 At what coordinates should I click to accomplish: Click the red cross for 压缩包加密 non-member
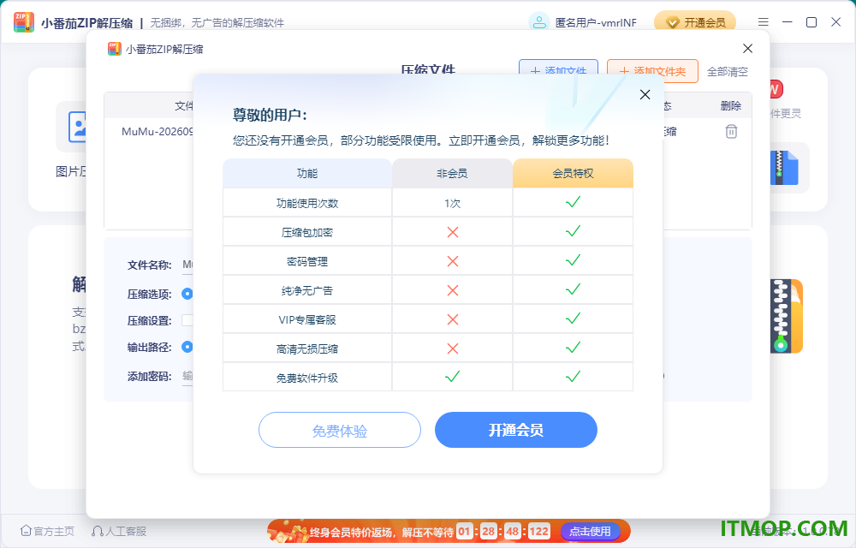tap(453, 232)
